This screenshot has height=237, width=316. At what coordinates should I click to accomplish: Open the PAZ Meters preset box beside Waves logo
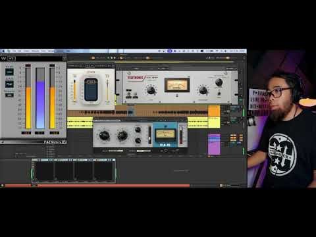(x=11, y=59)
